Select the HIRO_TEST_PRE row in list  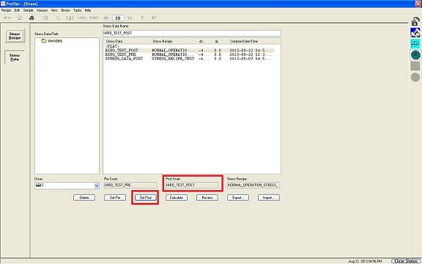click(190, 54)
